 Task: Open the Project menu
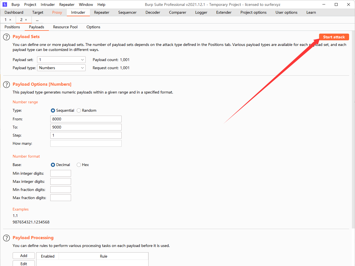coord(30,4)
